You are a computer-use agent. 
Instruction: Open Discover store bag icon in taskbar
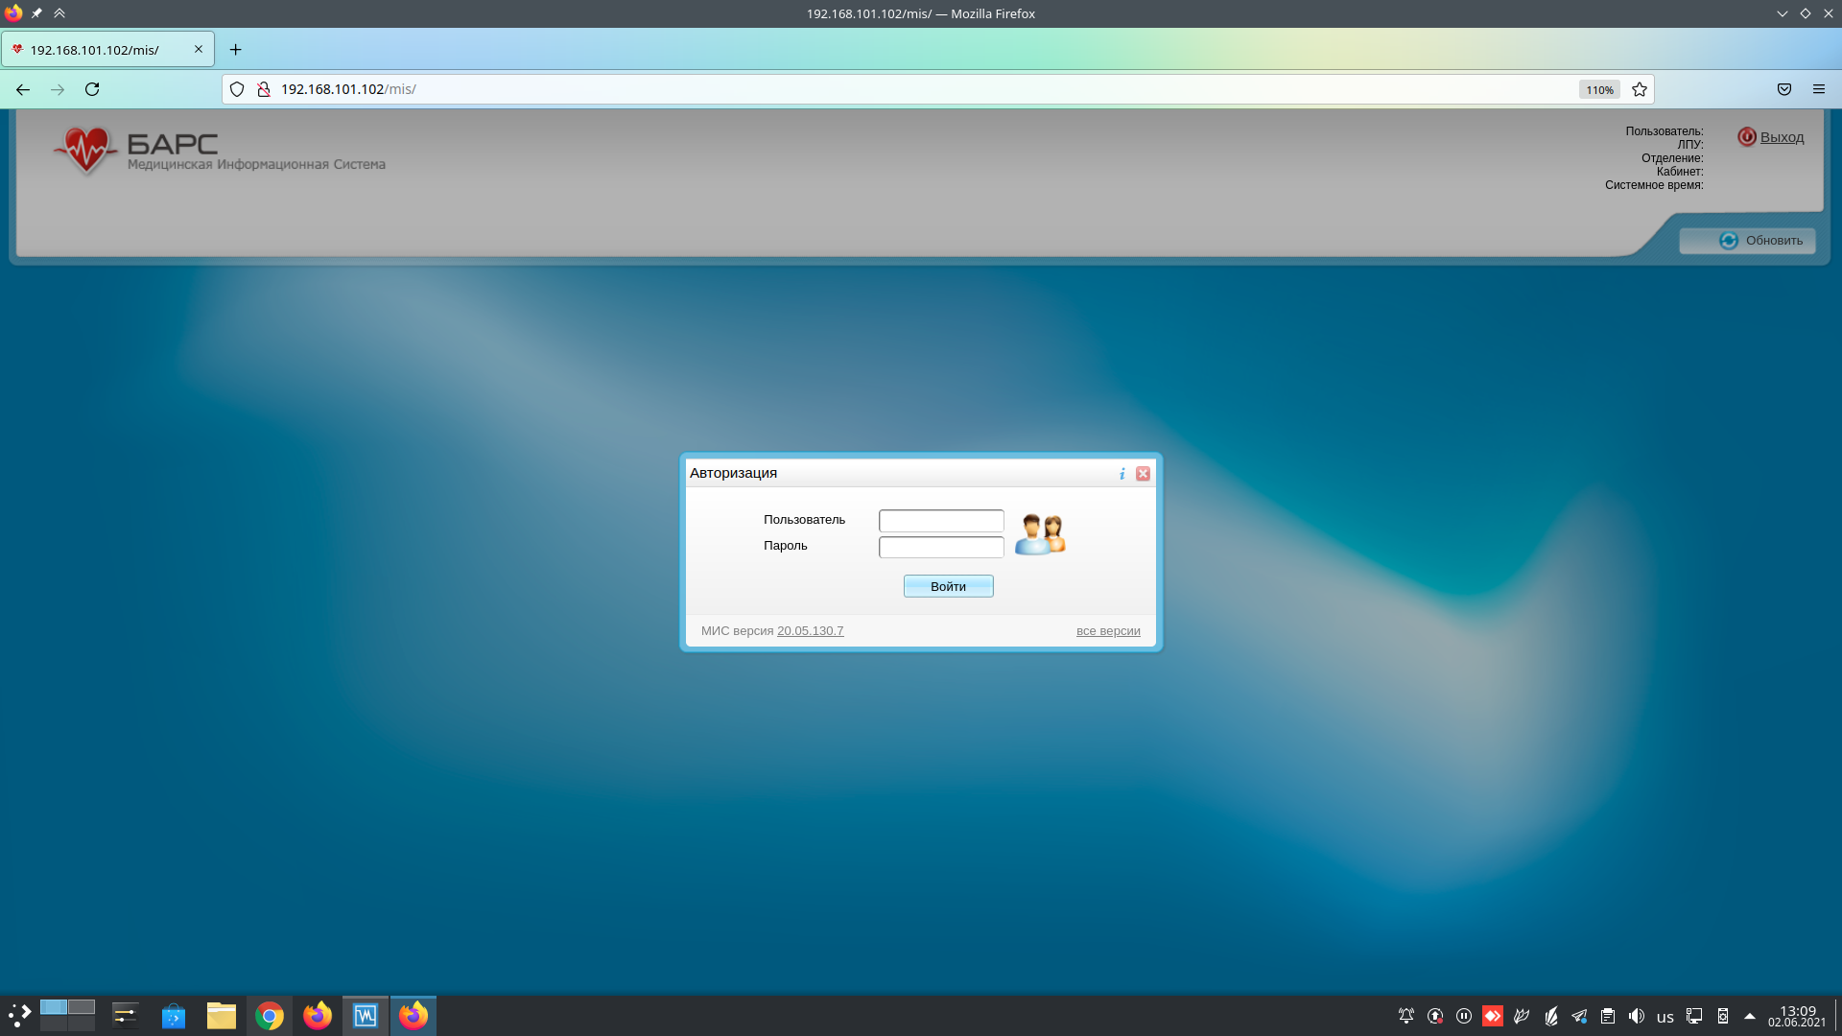(x=174, y=1016)
